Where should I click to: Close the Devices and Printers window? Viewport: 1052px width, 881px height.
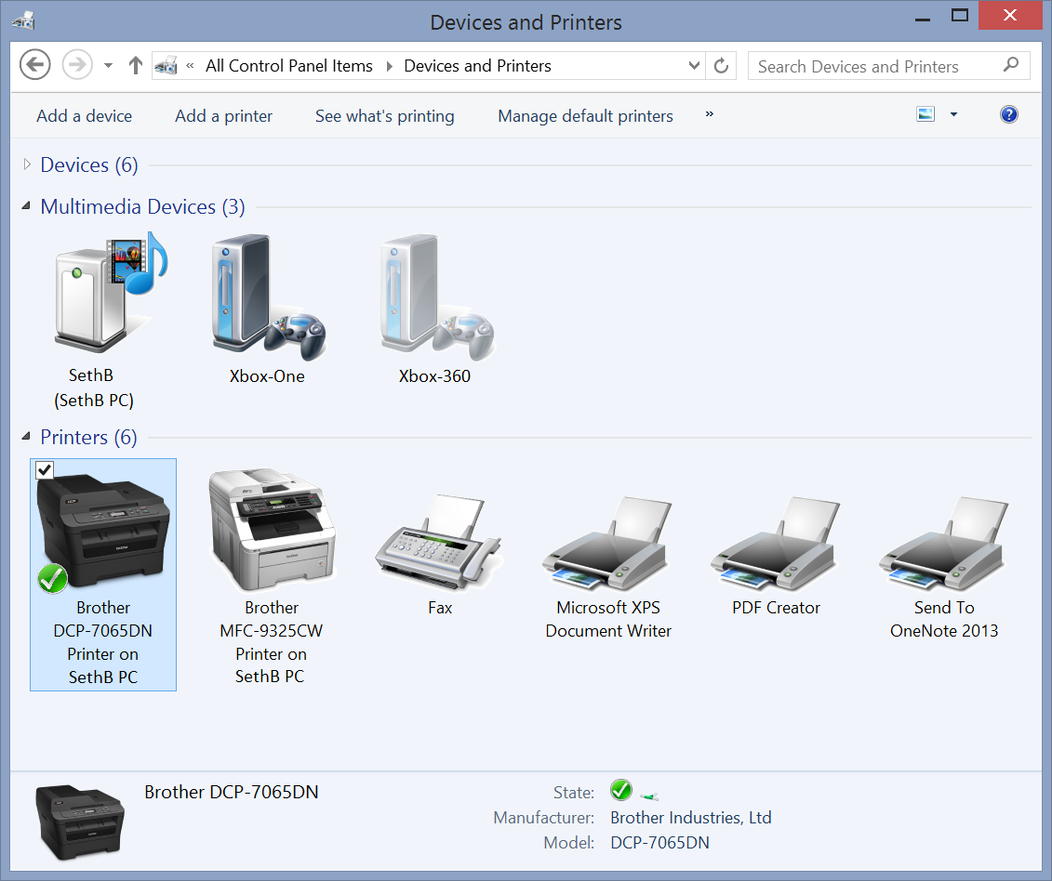coord(1010,16)
